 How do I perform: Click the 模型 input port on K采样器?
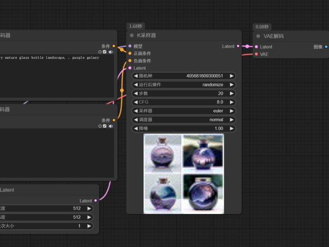click(x=130, y=46)
